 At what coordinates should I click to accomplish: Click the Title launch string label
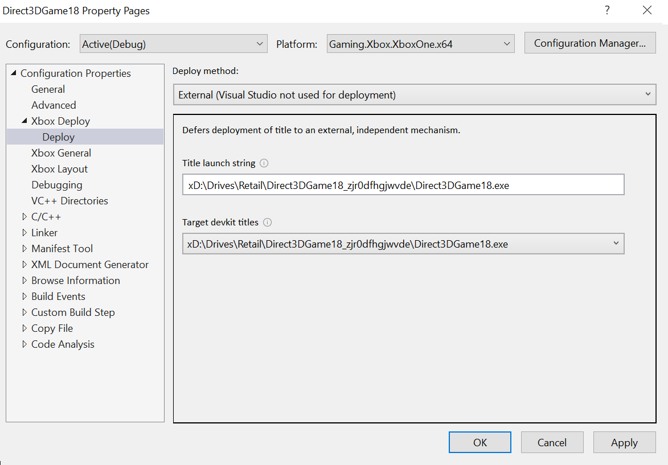point(219,163)
